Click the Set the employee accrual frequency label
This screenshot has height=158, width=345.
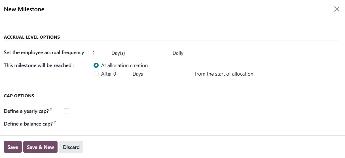tap(45, 52)
